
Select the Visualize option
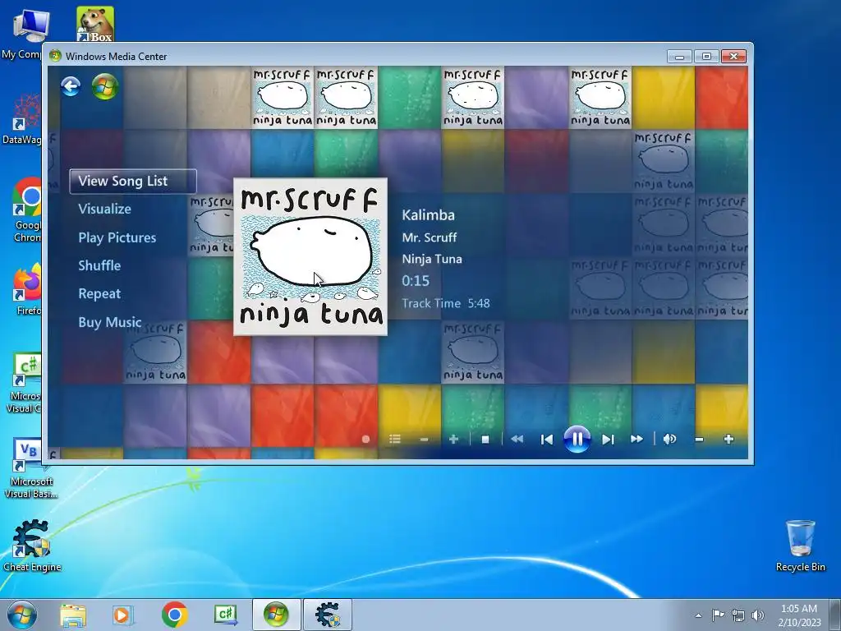pos(104,209)
